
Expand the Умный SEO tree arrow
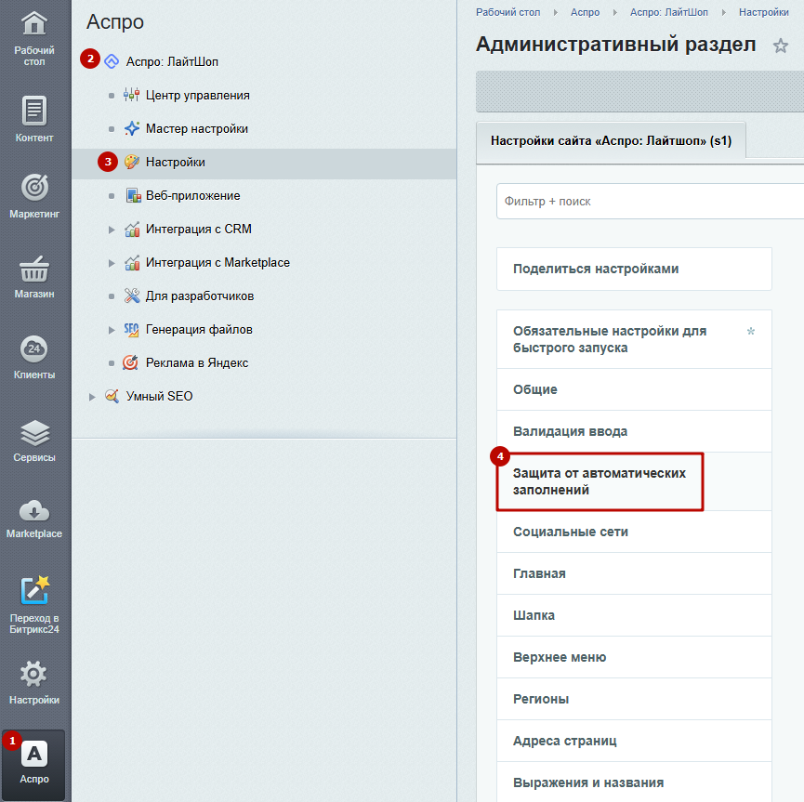[x=92, y=397]
